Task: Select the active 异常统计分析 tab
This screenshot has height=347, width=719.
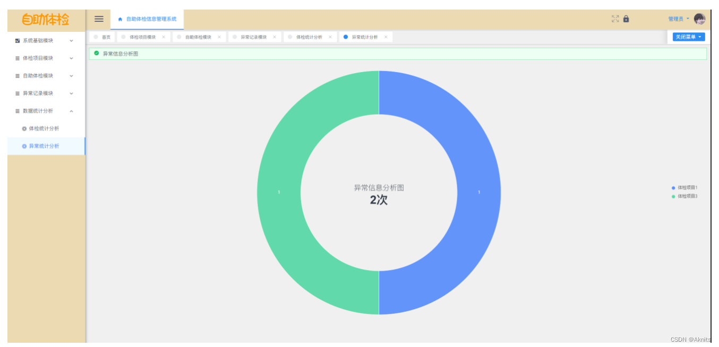Action: pyautogui.click(x=365, y=37)
